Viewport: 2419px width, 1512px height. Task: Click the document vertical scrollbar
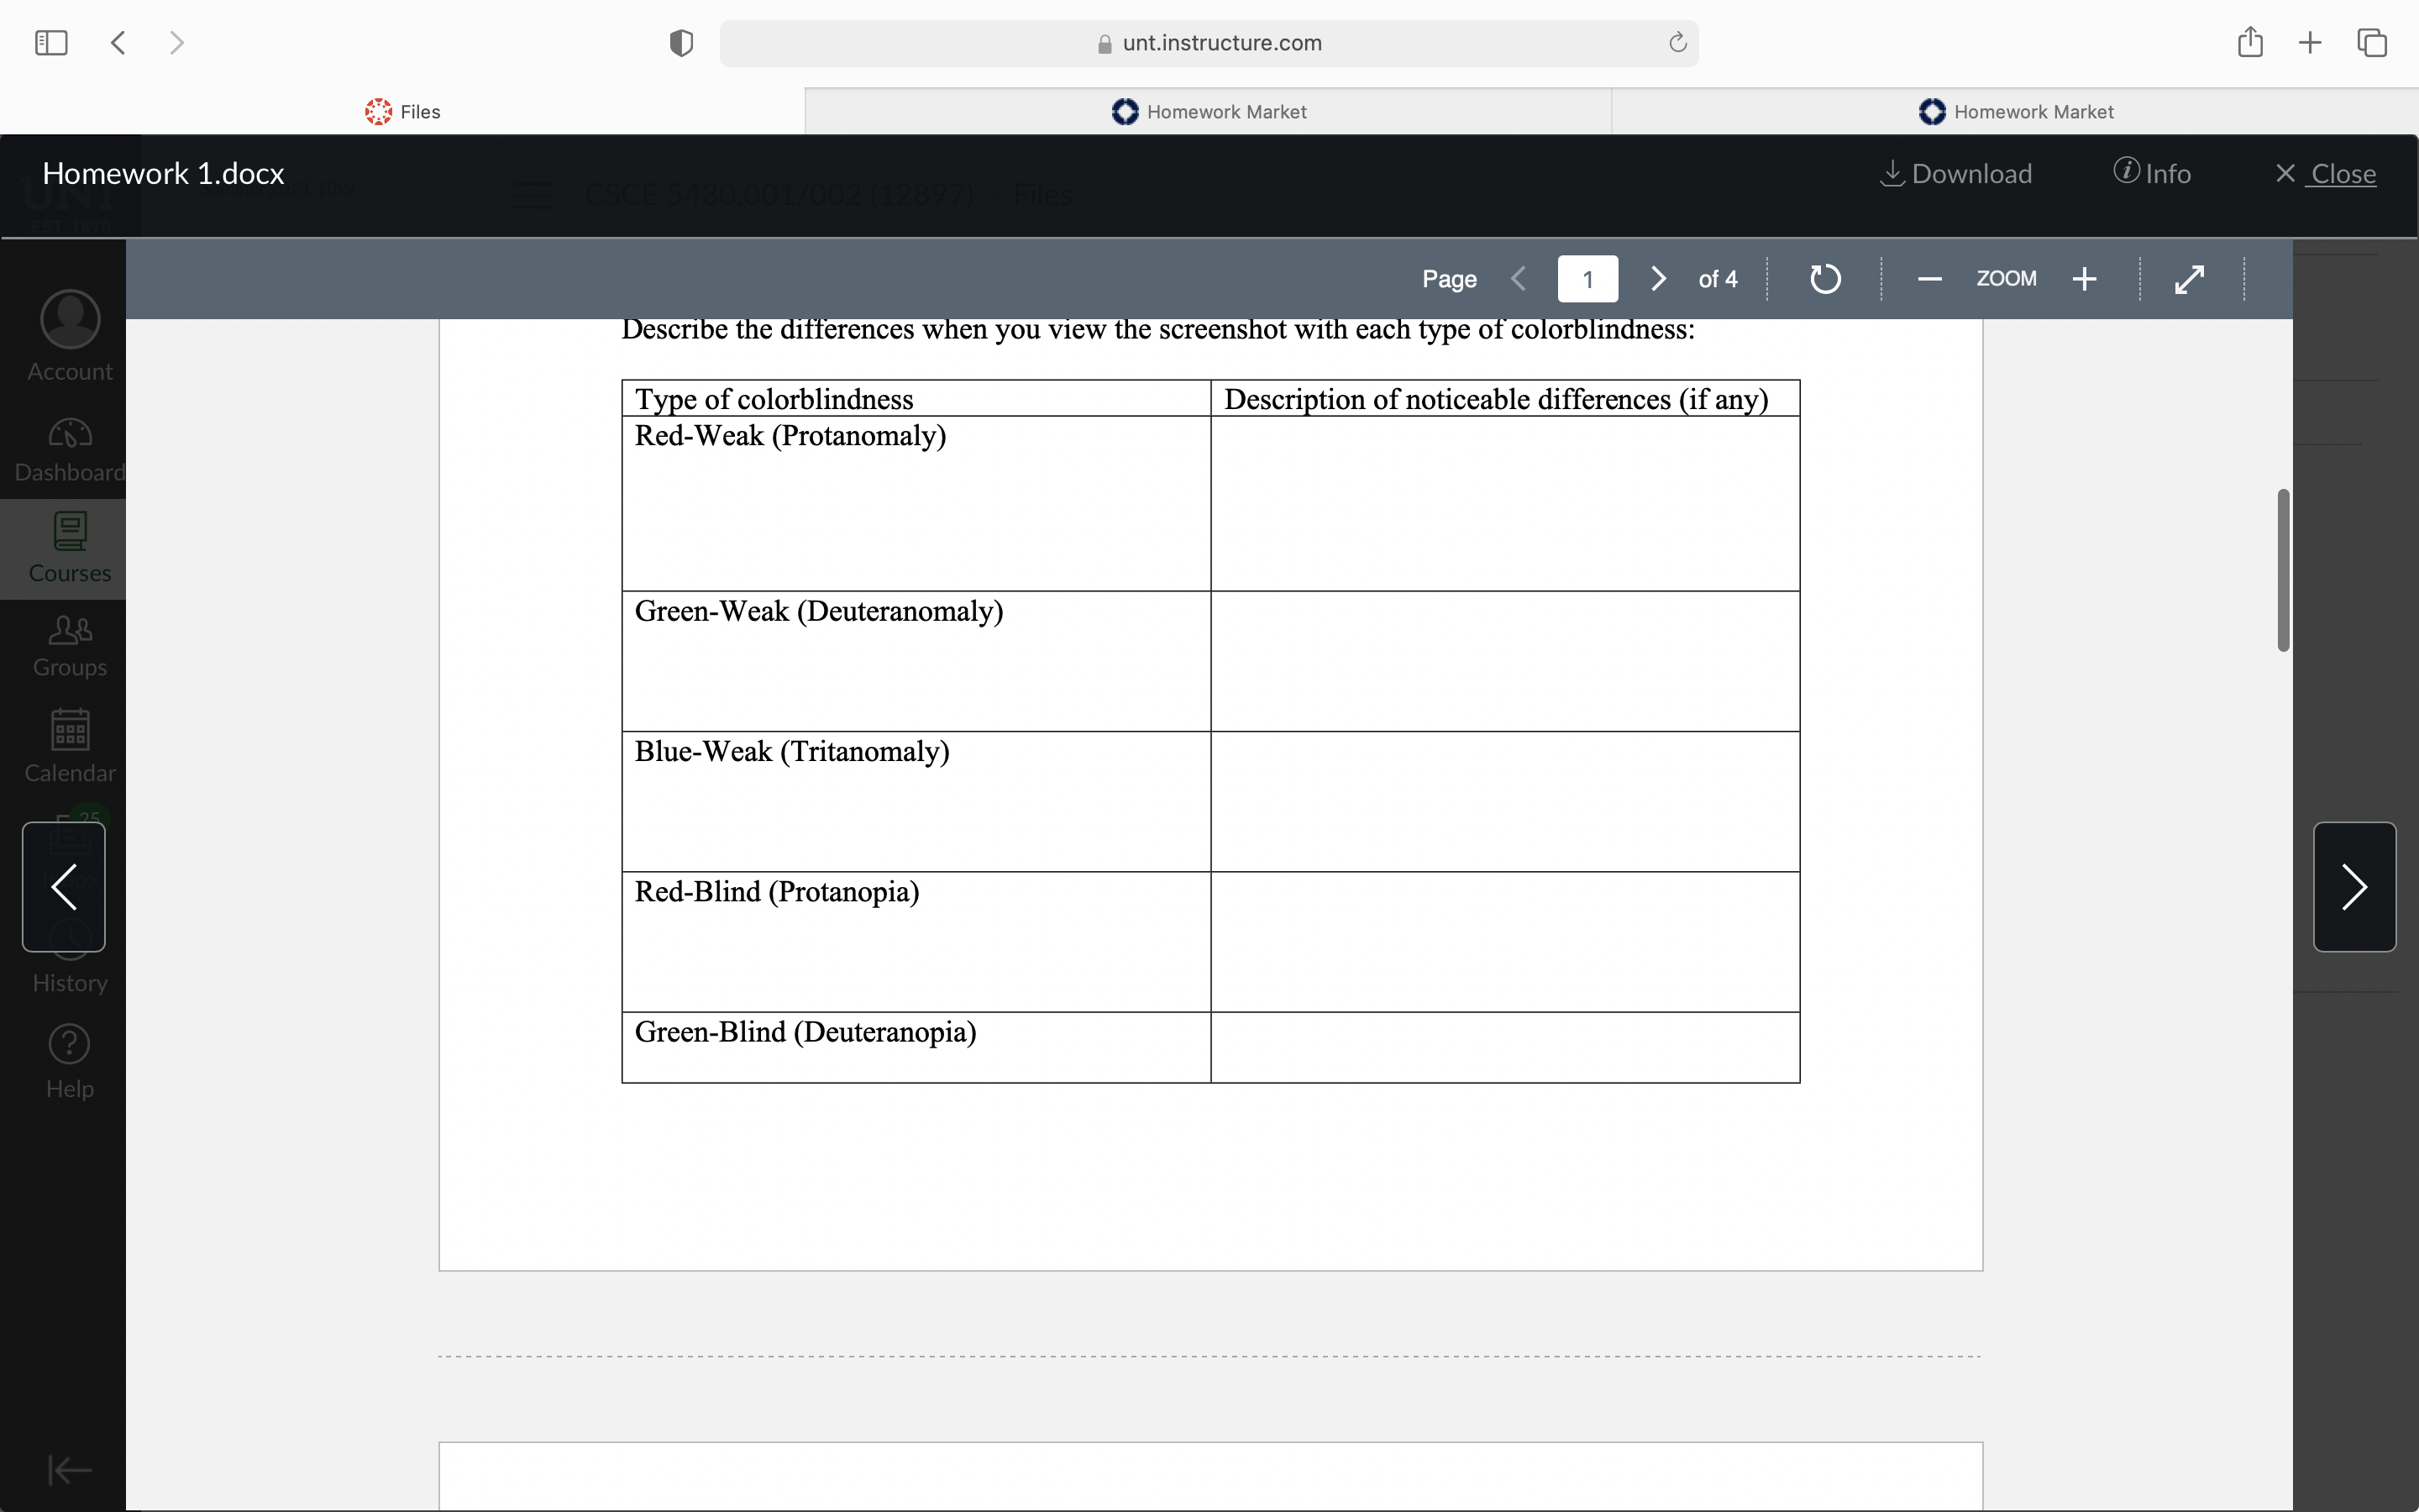coord(2283,570)
